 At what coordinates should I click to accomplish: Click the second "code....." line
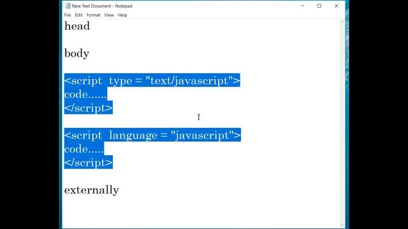click(x=84, y=149)
